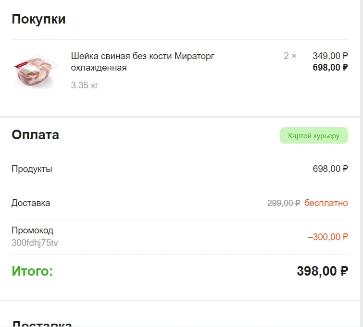This screenshot has height=327, width=363.
Task: Click the Покупки section heading
Action: pos(38,19)
